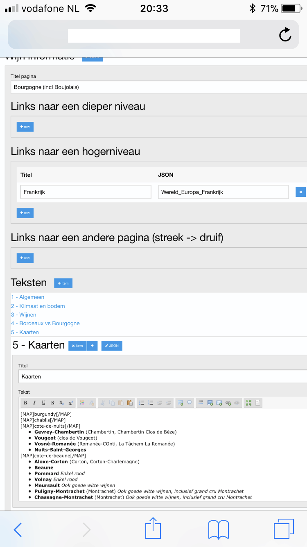The image size is (307, 547).
Task: Open JSON editor for Kaarten
Action: coord(112,346)
